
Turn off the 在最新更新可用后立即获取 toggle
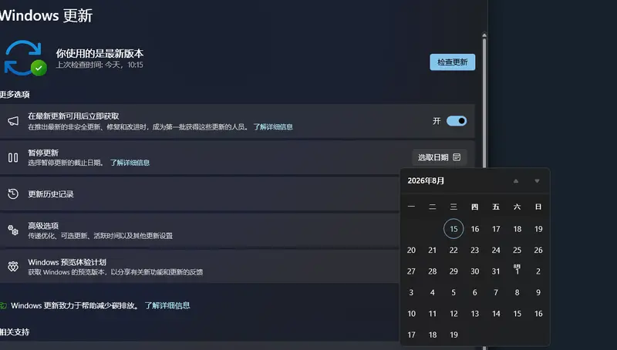[457, 121]
